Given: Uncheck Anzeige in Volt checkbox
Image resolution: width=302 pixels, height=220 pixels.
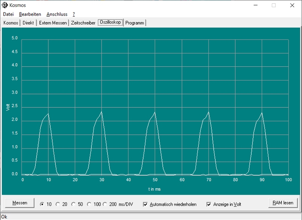Looking at the screenshot, I should coord(209,205).
